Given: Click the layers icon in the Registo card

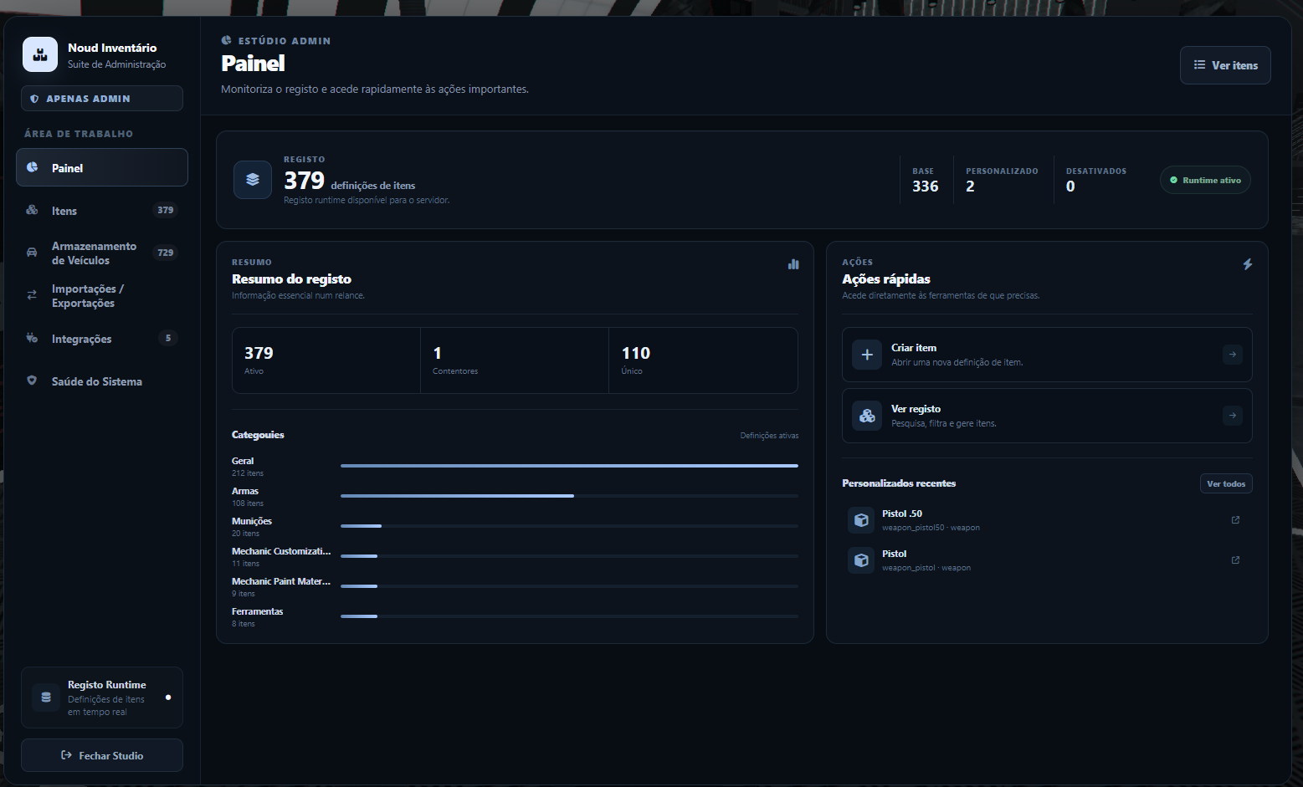Looking at the screenshot, I should 253,180.
